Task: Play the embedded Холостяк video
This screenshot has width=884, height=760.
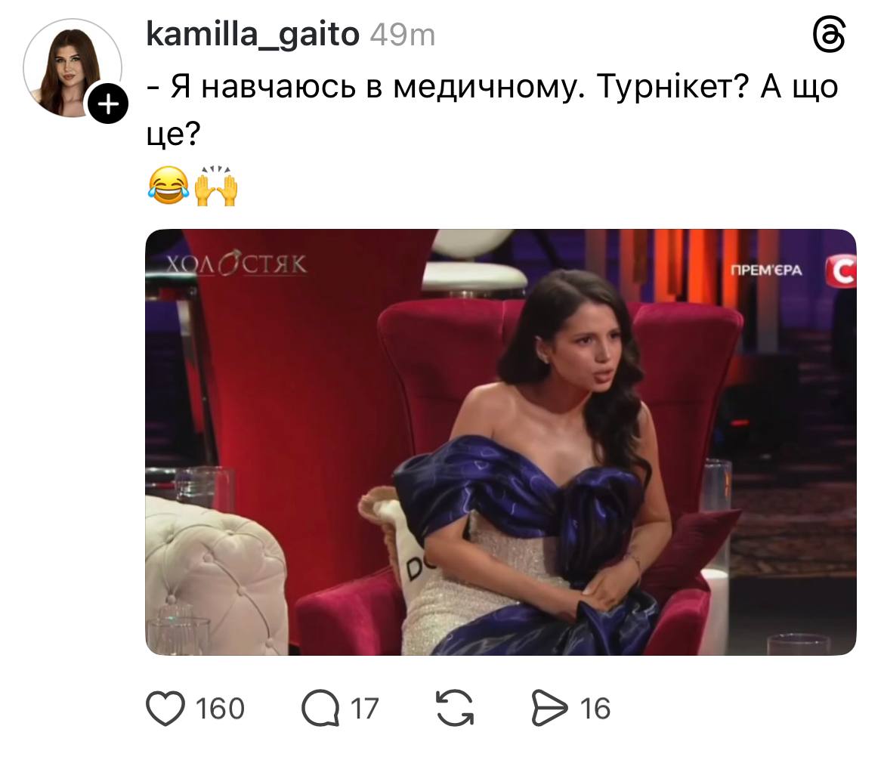Action: click(501, 442)
